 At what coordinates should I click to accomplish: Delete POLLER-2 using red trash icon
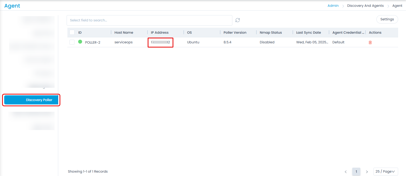coord(370,42)
